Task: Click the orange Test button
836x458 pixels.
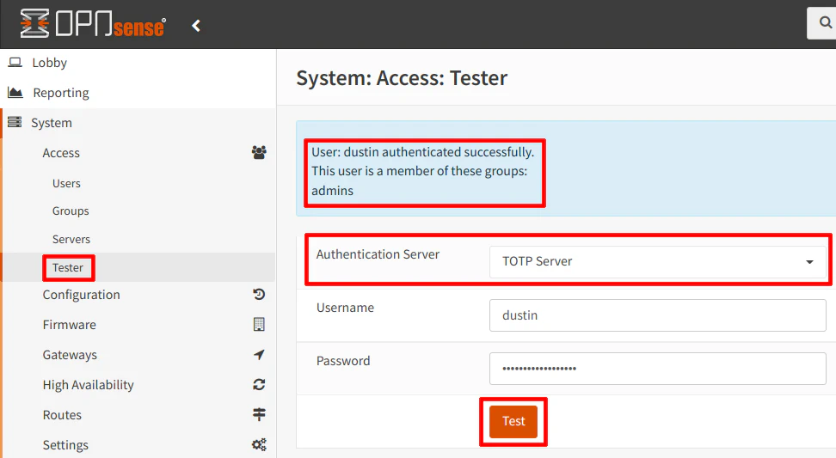Action: pos(513,421)
